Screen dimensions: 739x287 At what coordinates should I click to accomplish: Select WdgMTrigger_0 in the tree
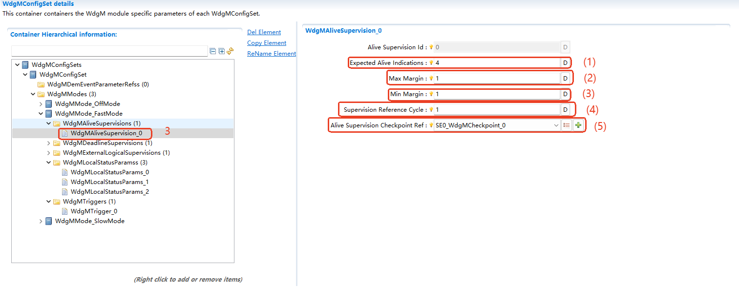(94, 211)
